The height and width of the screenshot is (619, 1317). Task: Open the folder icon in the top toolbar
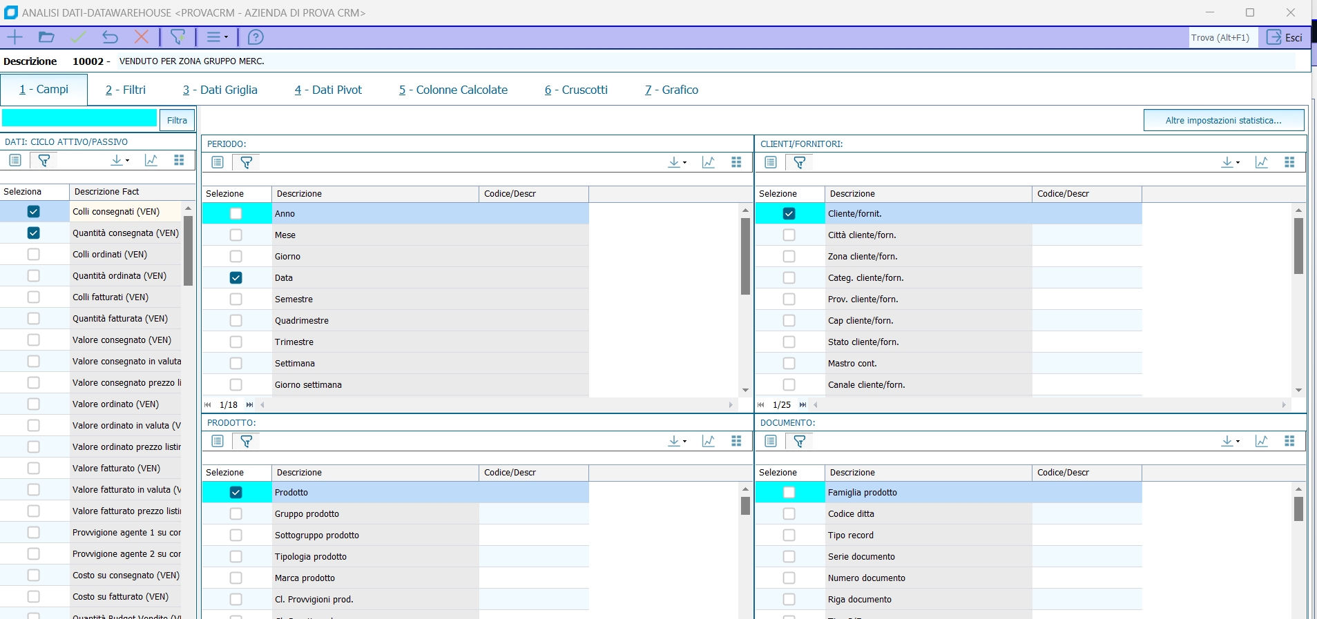(46, 37)
